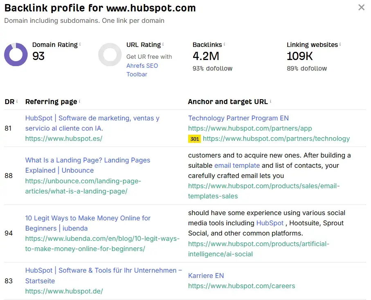The height and width of the screenshot is (300, 371).
Task: Open HubSpot Software & Tools für Ihr Unternehmen title
Action: click(103, 276)
